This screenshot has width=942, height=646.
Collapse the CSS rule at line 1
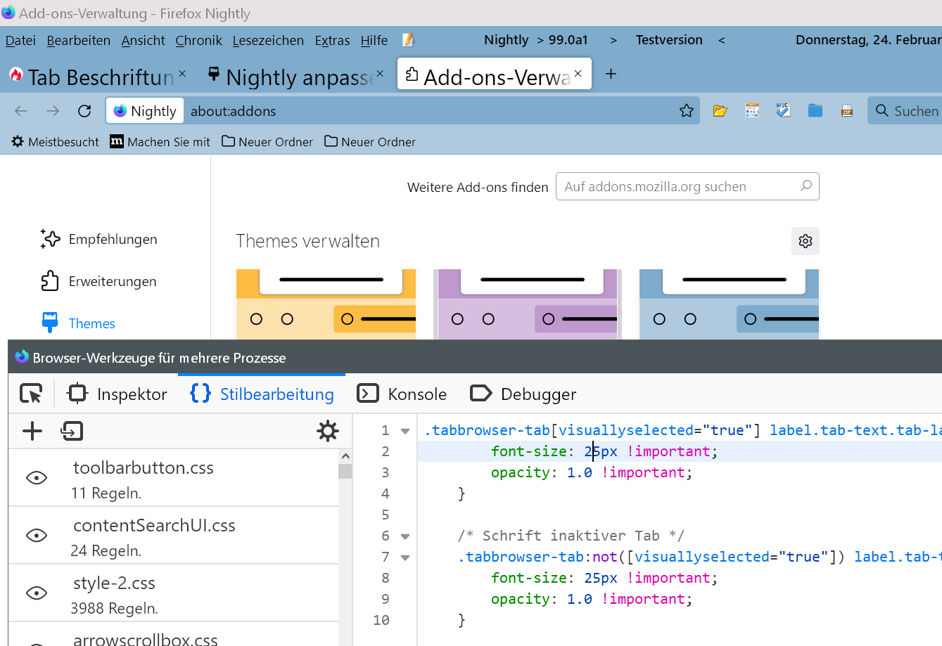pyautogui.click(x=405, y=431)
